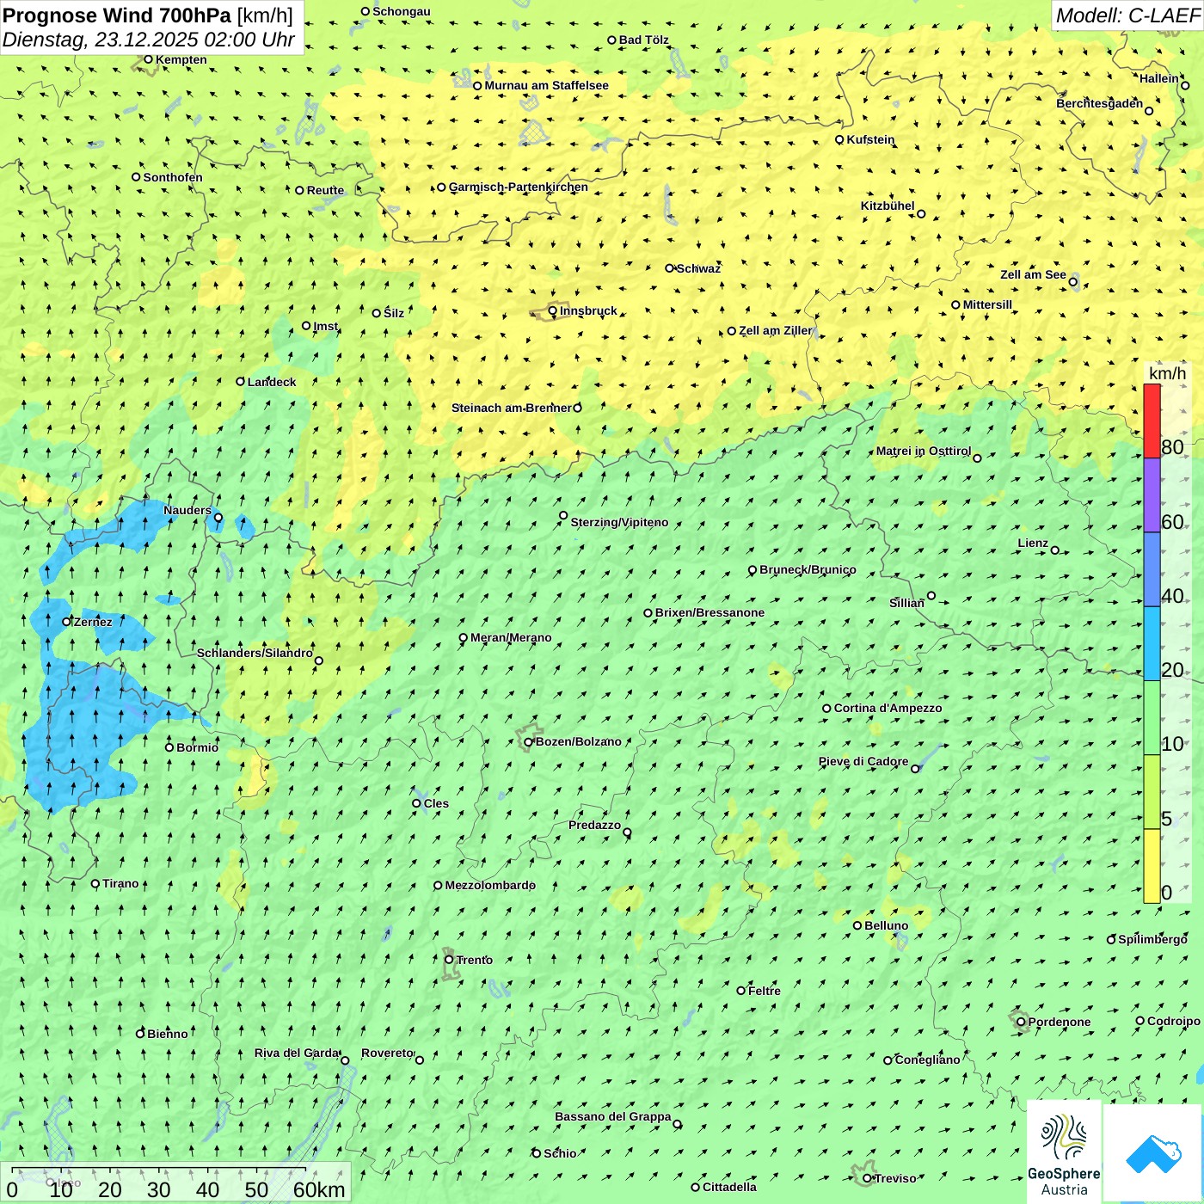Click the Spilimbergo town label

(1152, 940)
